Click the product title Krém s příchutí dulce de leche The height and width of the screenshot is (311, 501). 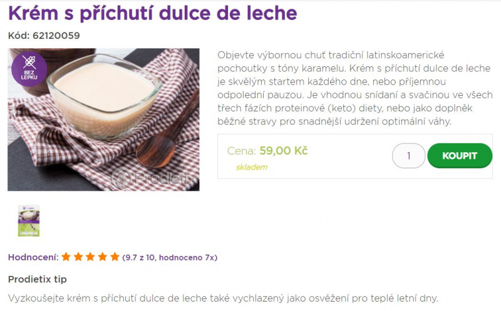(x=153, y=13)
